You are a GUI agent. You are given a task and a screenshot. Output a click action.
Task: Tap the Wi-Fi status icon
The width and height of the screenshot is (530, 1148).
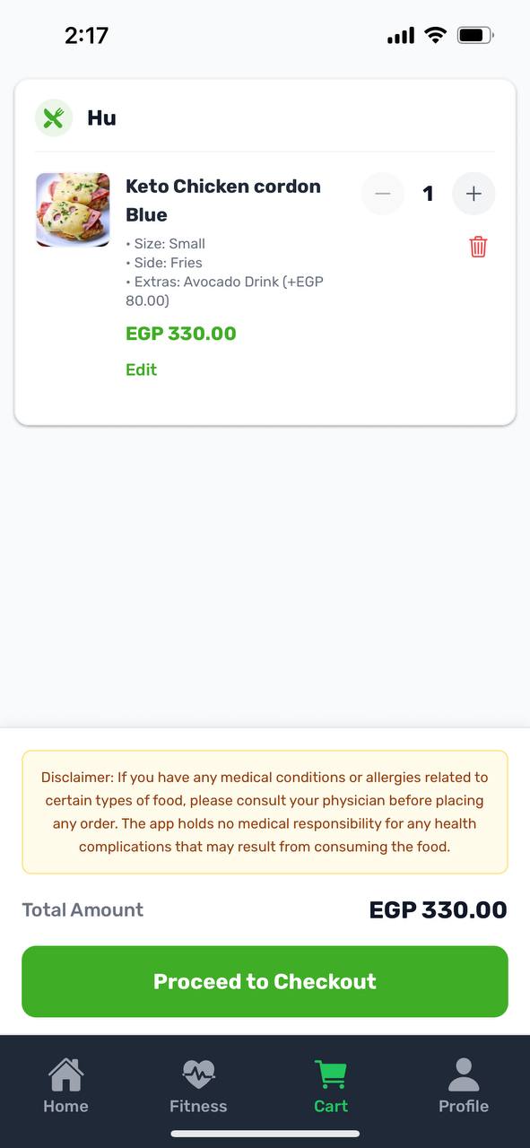point(436,36)
